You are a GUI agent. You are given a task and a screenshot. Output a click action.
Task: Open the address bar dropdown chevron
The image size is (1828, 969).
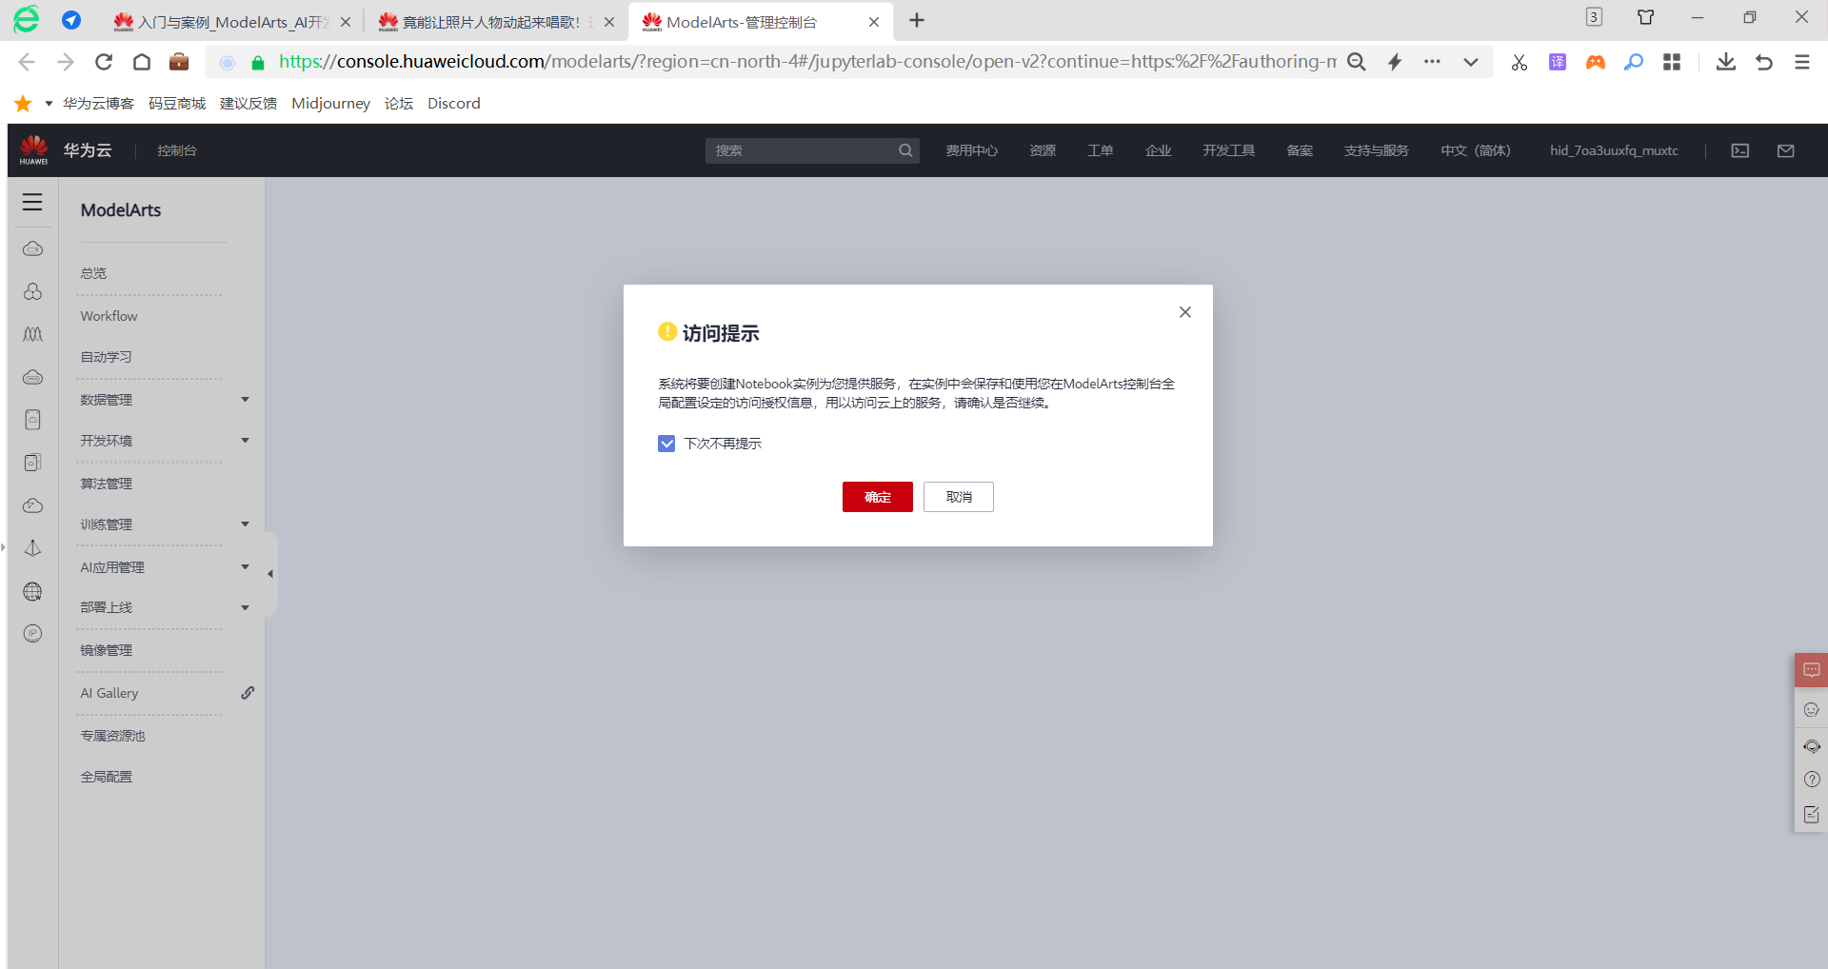coord(1471,62)
